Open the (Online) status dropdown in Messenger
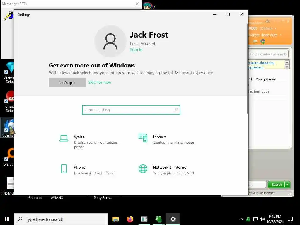Viewport: 300px width, 225px height. pyautogui.click(x=275, y=29)
